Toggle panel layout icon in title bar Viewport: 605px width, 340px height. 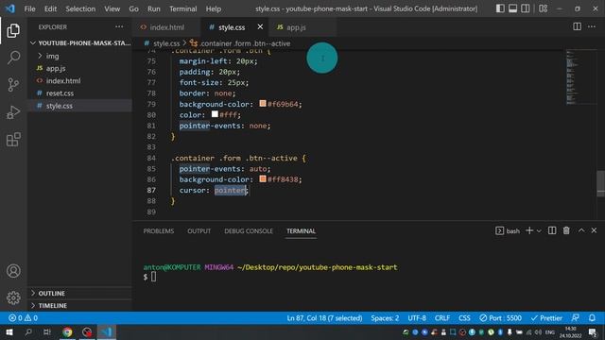pyautogui.click(x=512, y=8)
